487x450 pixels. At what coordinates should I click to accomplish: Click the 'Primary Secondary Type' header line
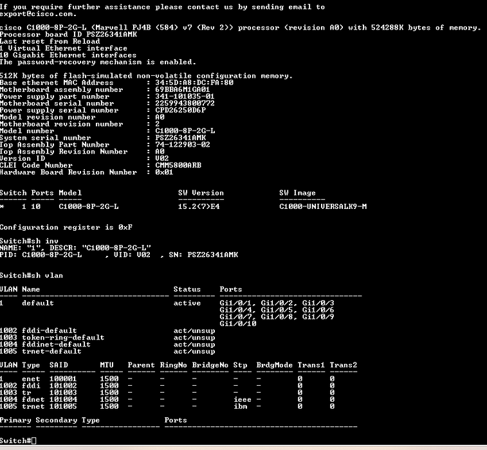pyautogui.click(x=50, y=420)
